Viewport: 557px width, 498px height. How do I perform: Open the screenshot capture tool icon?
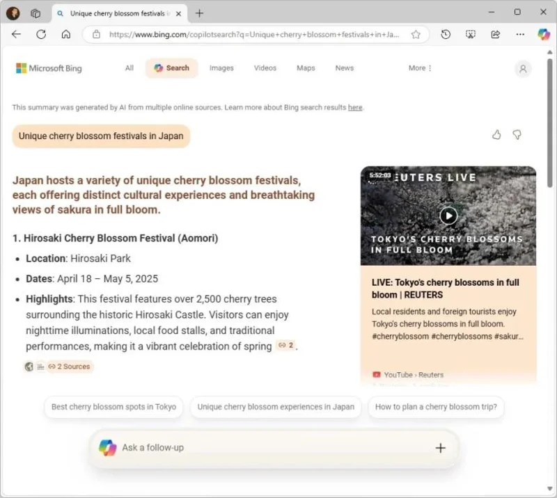tap(471, 35)
